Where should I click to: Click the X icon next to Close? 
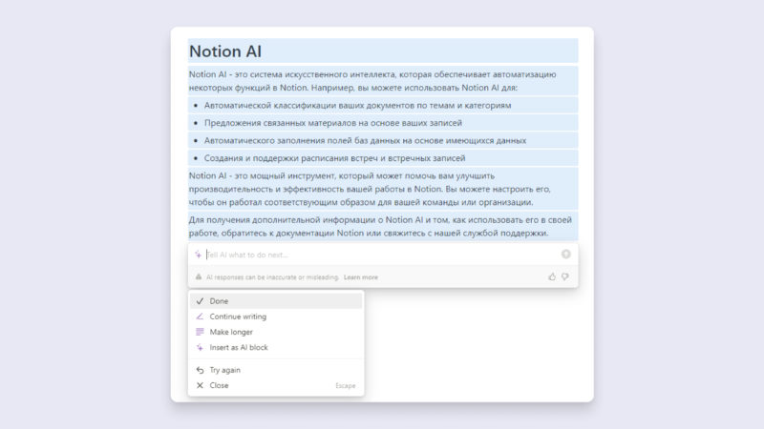200,385
